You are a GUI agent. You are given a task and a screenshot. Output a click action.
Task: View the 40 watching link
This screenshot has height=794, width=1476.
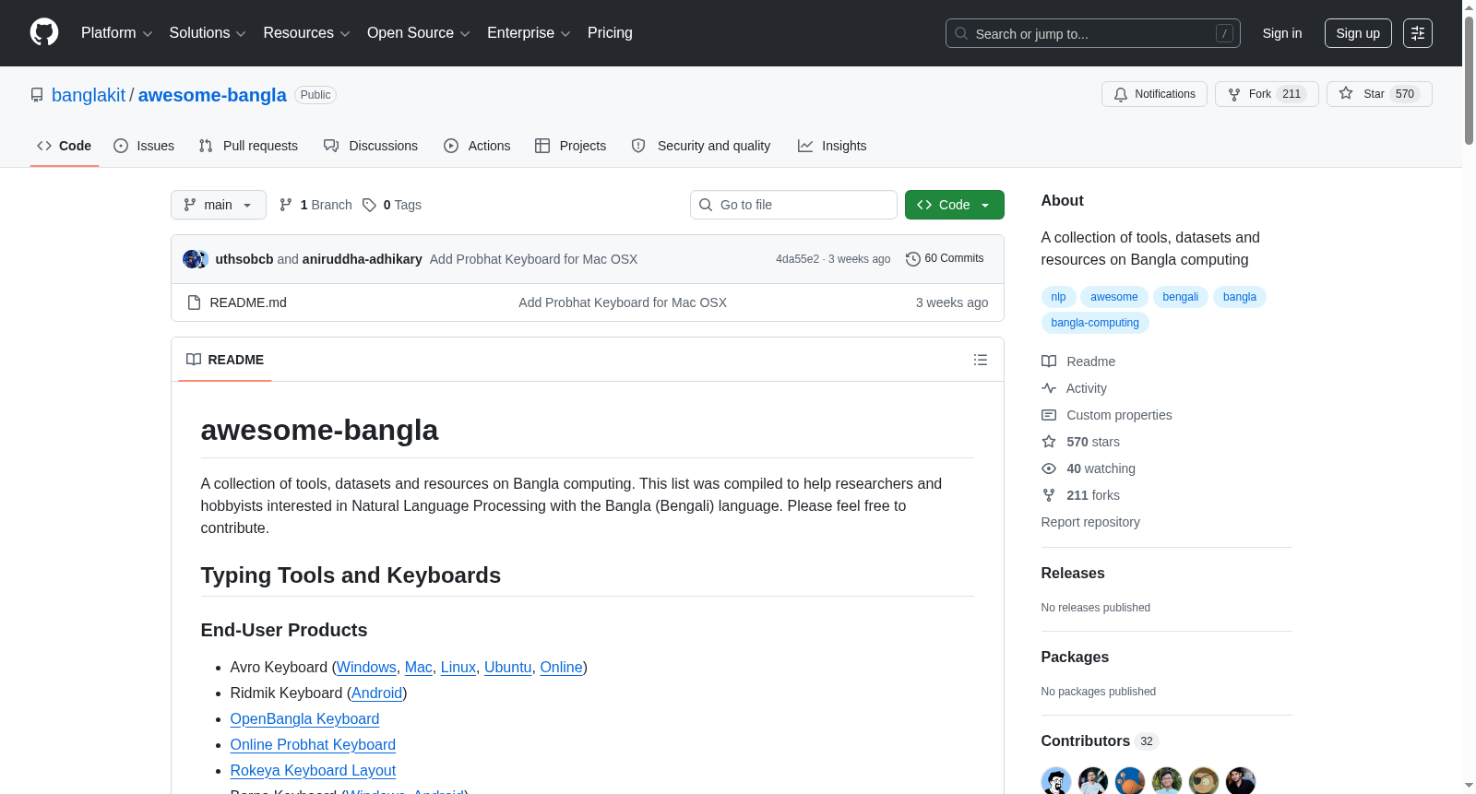(1089, 468)
